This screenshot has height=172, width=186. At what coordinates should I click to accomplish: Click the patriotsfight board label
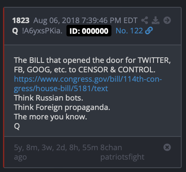pyautogui.click(x=122, y=157)
